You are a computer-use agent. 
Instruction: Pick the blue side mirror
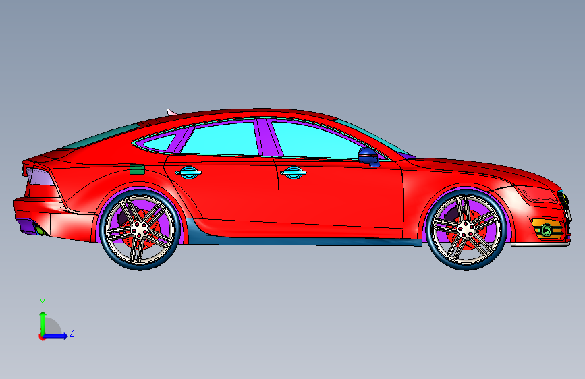pyautogui.click(x=368, y=156)
